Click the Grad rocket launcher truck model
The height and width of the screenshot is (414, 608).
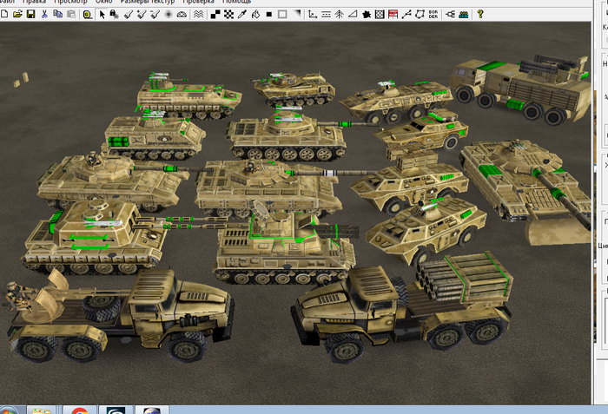coord(401,306)
